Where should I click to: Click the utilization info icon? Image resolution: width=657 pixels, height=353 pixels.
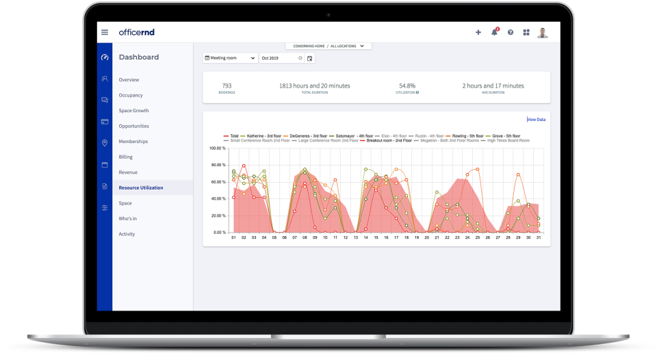coord(417,92)
